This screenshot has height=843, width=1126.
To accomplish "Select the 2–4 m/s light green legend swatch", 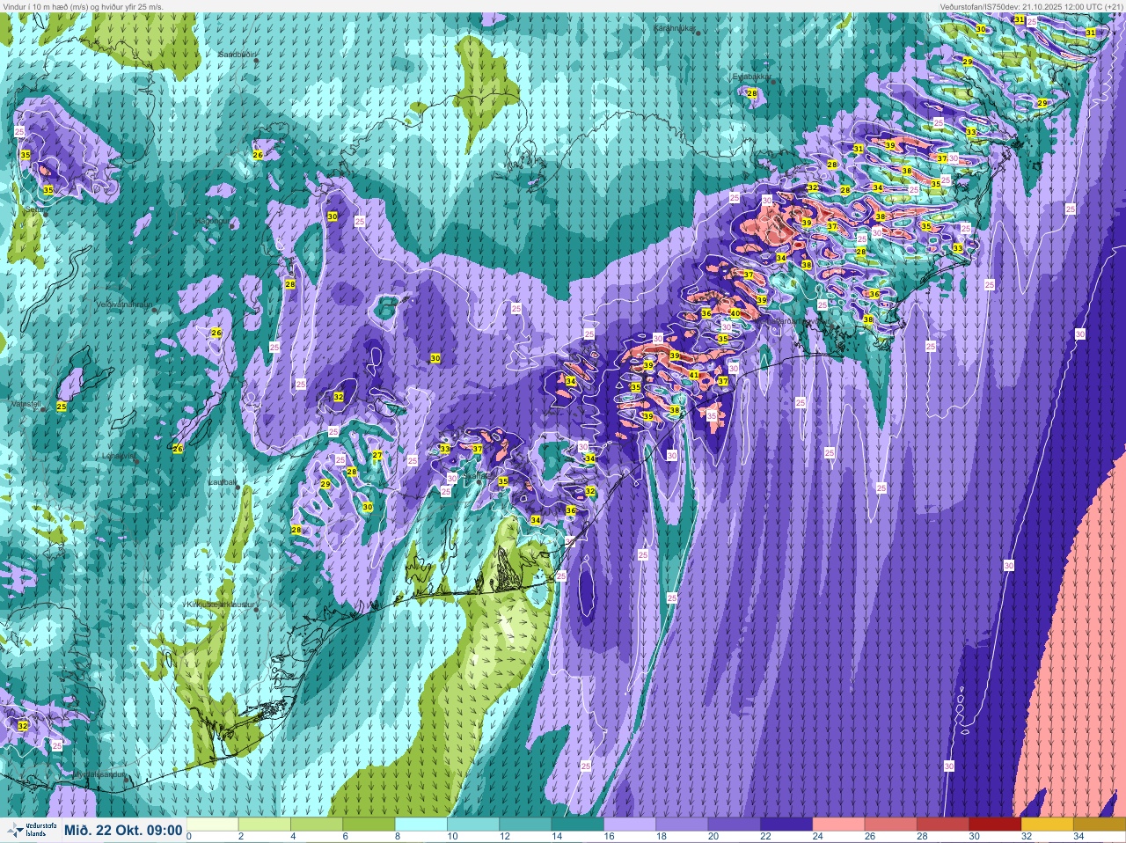I will 265,825.
